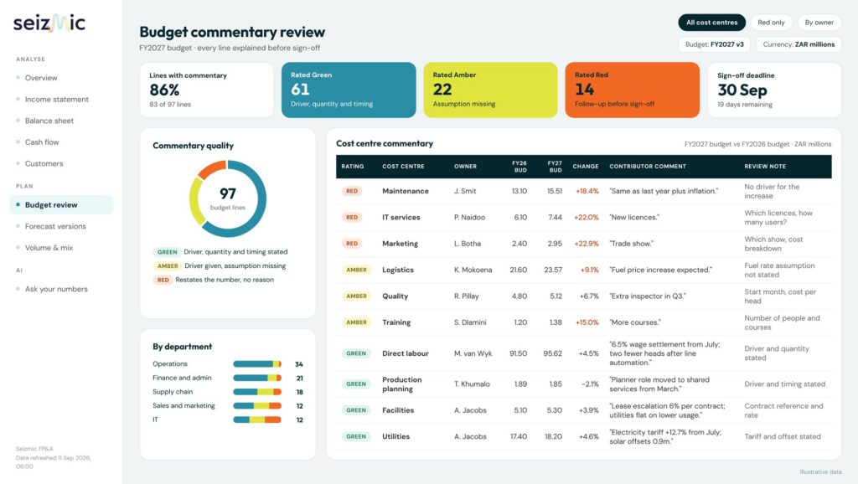The width and height of the screenshot is (858, 484).
Task: Click RED badge on IT services row
Action: point(352,218)
